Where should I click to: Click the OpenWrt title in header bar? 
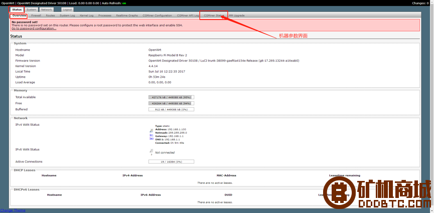pyautogui.click(x=8, y=3)
